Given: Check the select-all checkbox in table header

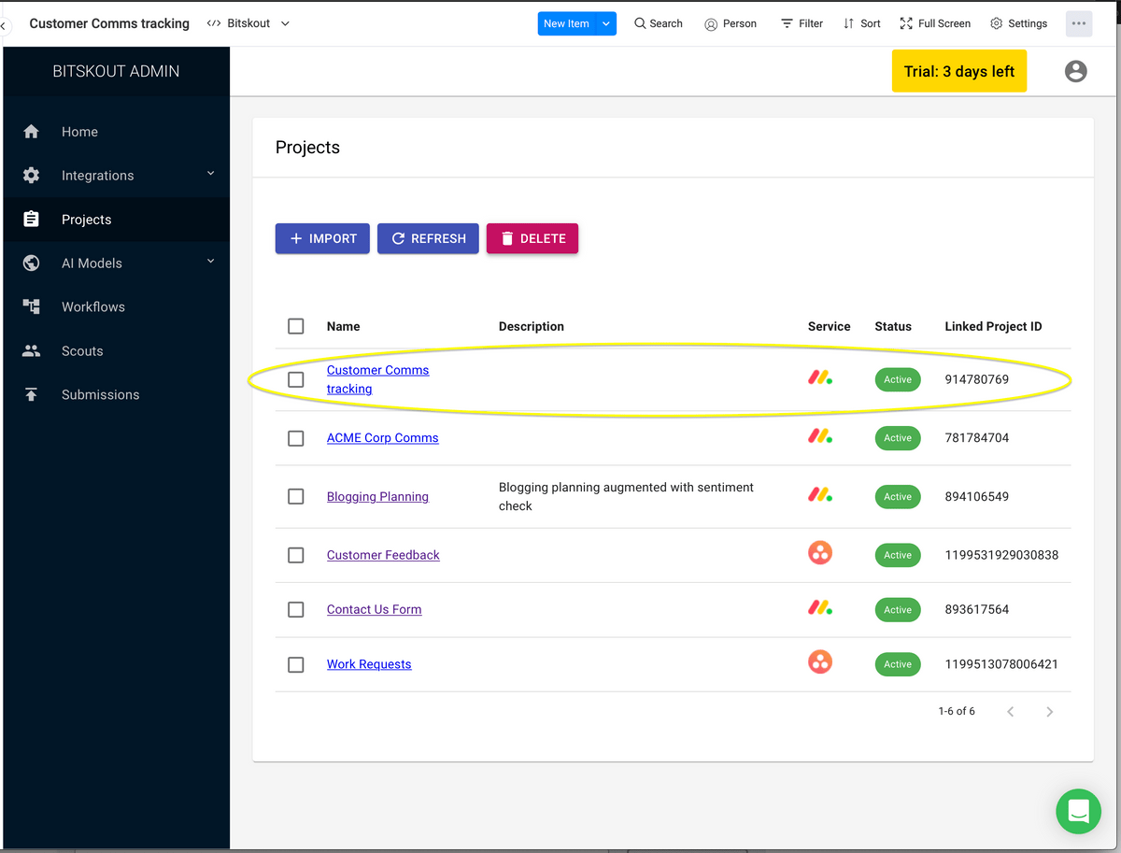Looking at the screenshot, I should tap(296, 326).
